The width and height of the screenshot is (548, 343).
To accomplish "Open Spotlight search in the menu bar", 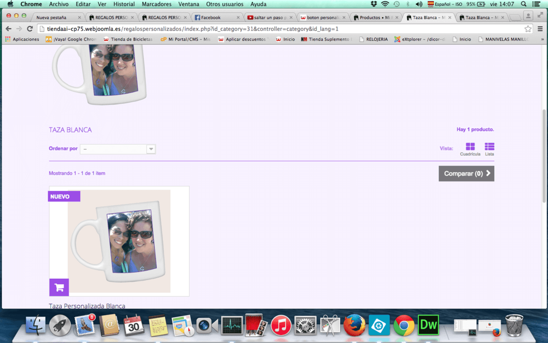I will pyautogui.click(x=524, y=4).
